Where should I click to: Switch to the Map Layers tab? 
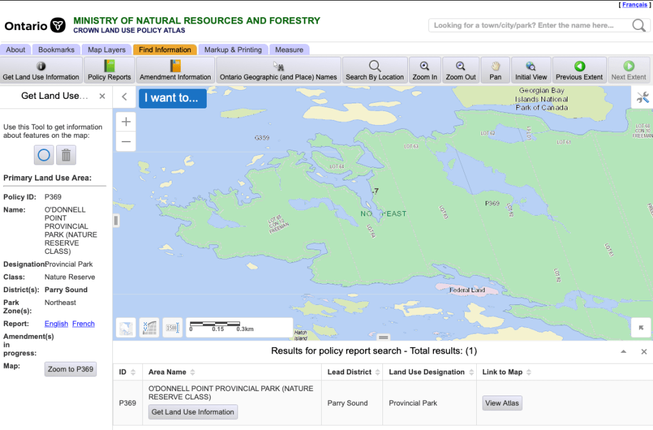point(107,50)
